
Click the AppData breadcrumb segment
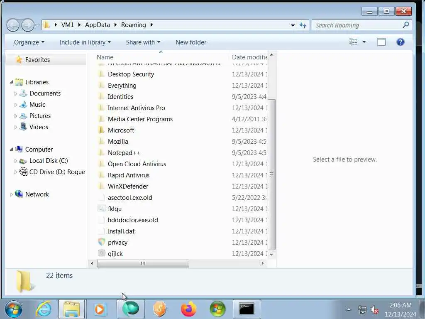(x=97, y=25)
